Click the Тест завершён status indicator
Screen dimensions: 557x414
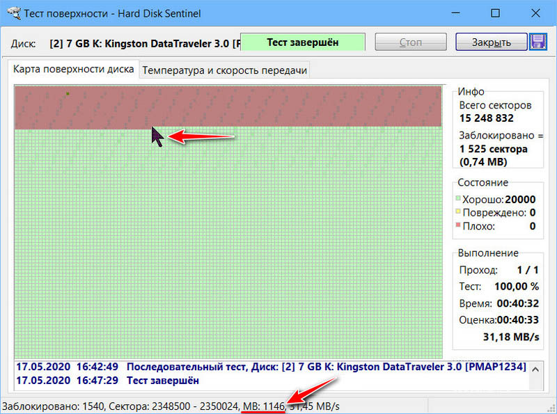[x=303, y=42]
